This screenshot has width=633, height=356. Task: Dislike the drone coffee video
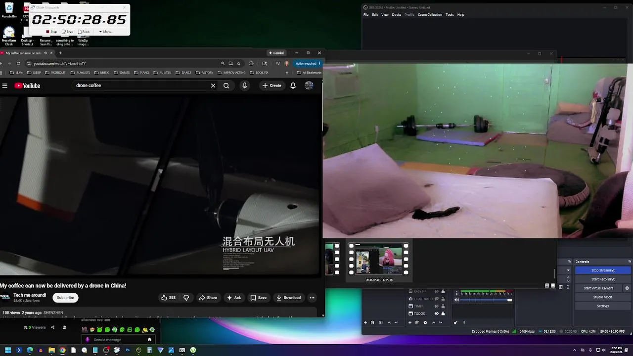[x=186, y=298]
